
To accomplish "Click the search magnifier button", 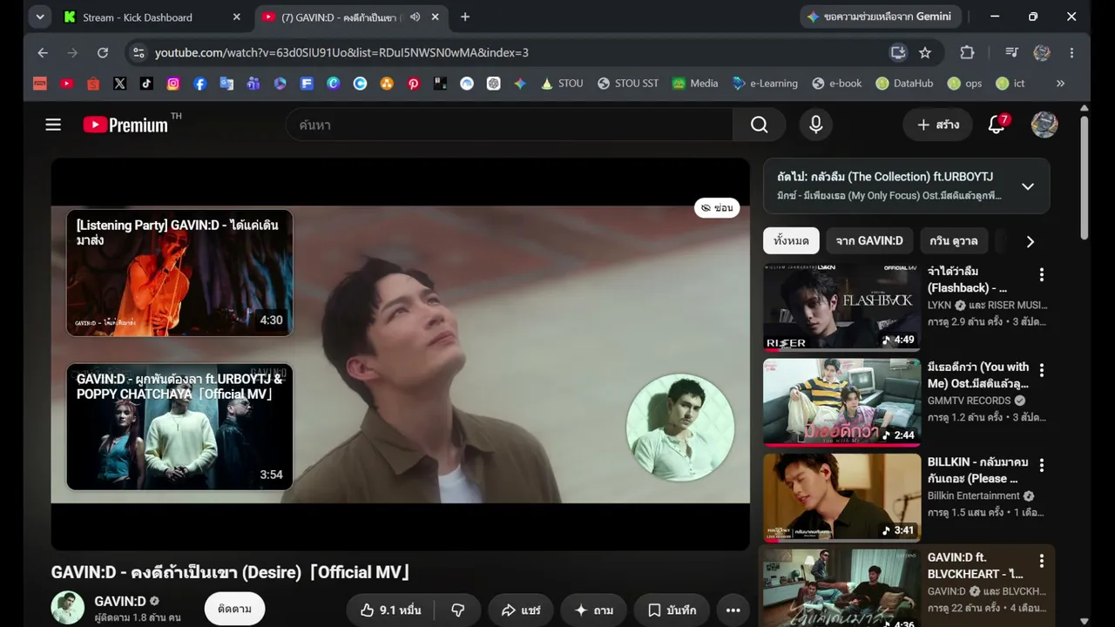I will [760, 125].
